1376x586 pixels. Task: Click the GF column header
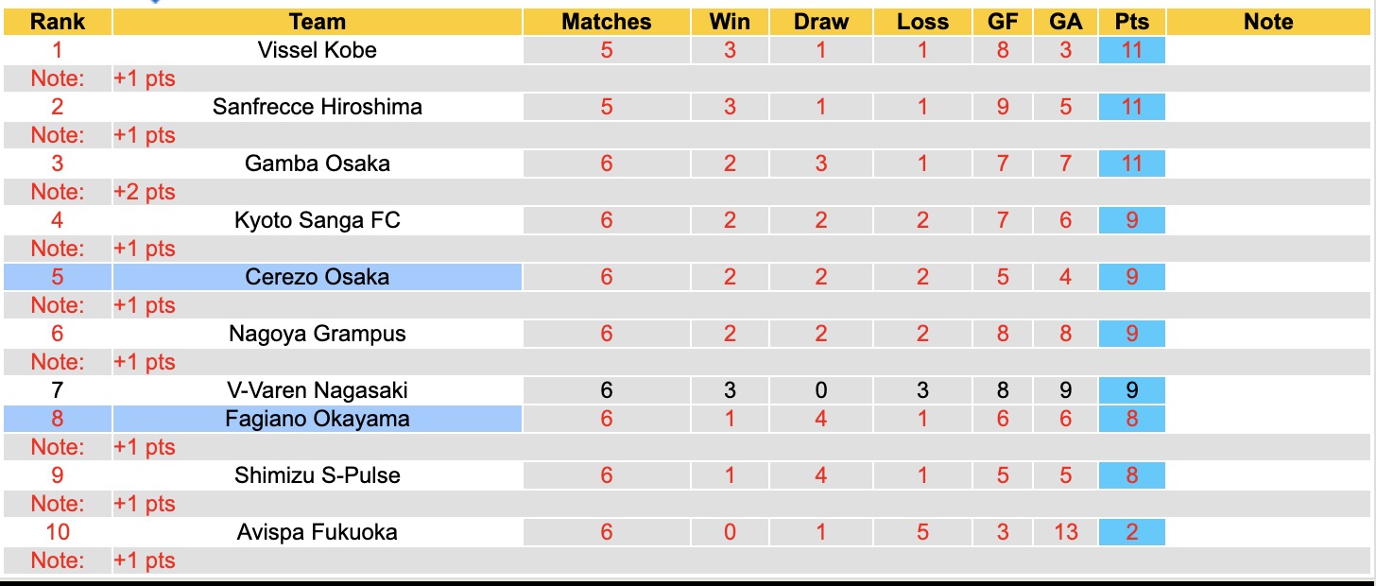[1003, 22]
